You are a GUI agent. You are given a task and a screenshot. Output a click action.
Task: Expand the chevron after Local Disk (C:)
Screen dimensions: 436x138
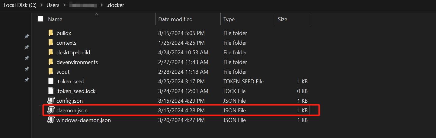[41, 5]
